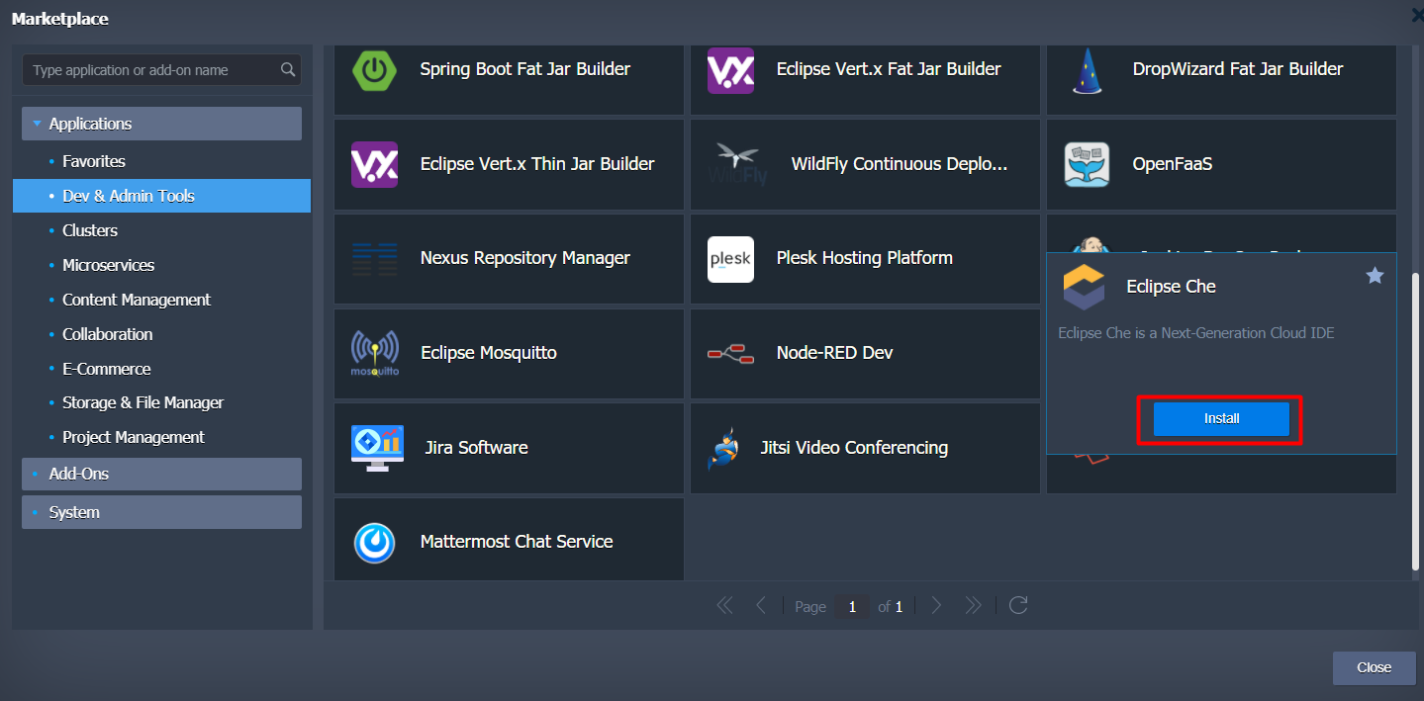This screenshot has height=701, width=1424.
Task: Select the DropWizard Fat Jar Builder label
Action: pos(1238,69)
